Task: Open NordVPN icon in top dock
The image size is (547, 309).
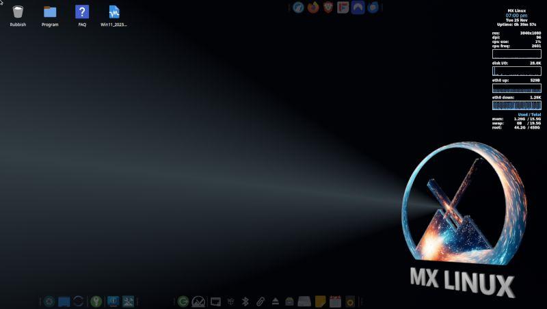Action: click(358, 8)
